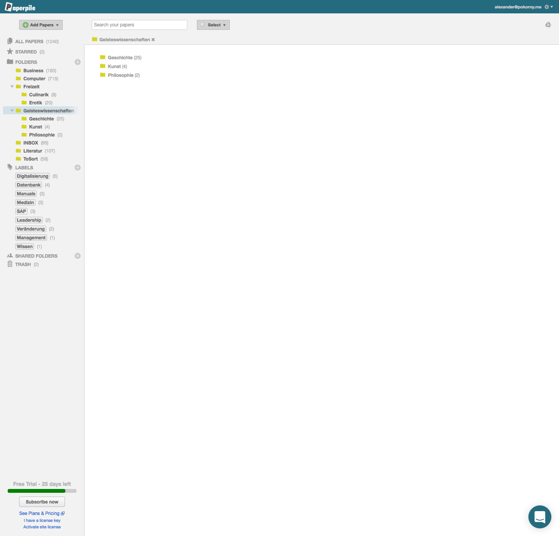559x536 pixels.
Task: Open Geschichte (25) in the main panel
Action: 125,58
